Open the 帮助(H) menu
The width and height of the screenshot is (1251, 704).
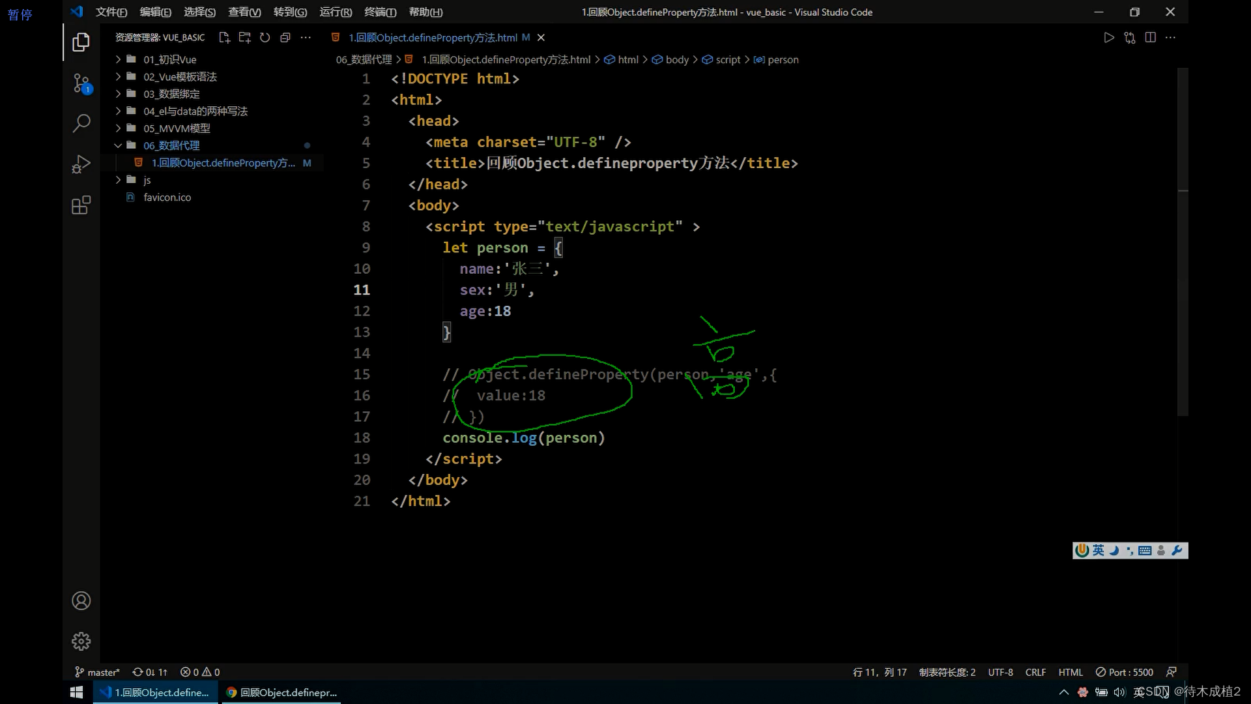point(425,12)
